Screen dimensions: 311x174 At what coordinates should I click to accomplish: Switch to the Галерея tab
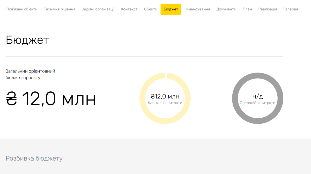(291, 9)
